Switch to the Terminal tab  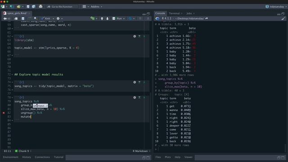(174, 13)
